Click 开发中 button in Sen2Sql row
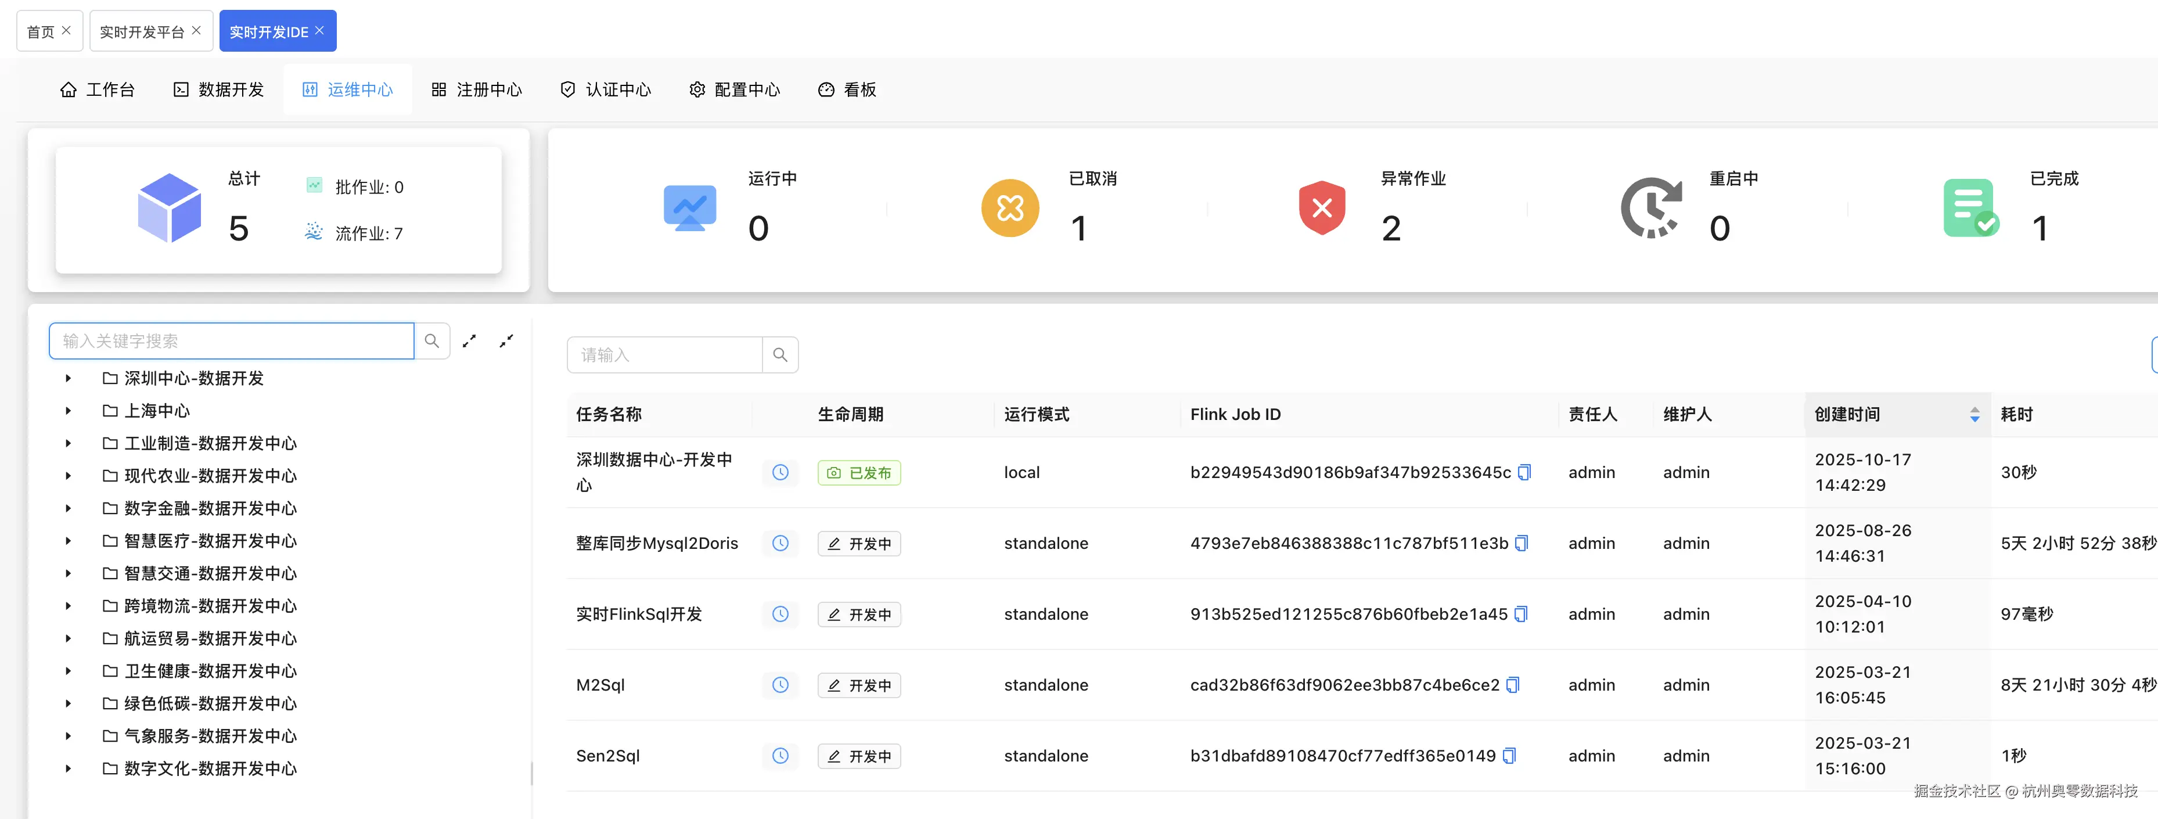2158x819 pixels. click(859, 756)
